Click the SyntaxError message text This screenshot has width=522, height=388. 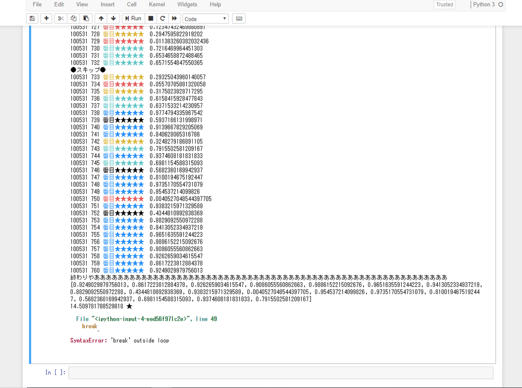[119, 341]
